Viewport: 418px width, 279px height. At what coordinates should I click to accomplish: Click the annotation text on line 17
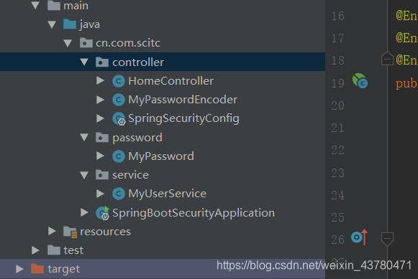pyautogui.click(x=406, y=38)
